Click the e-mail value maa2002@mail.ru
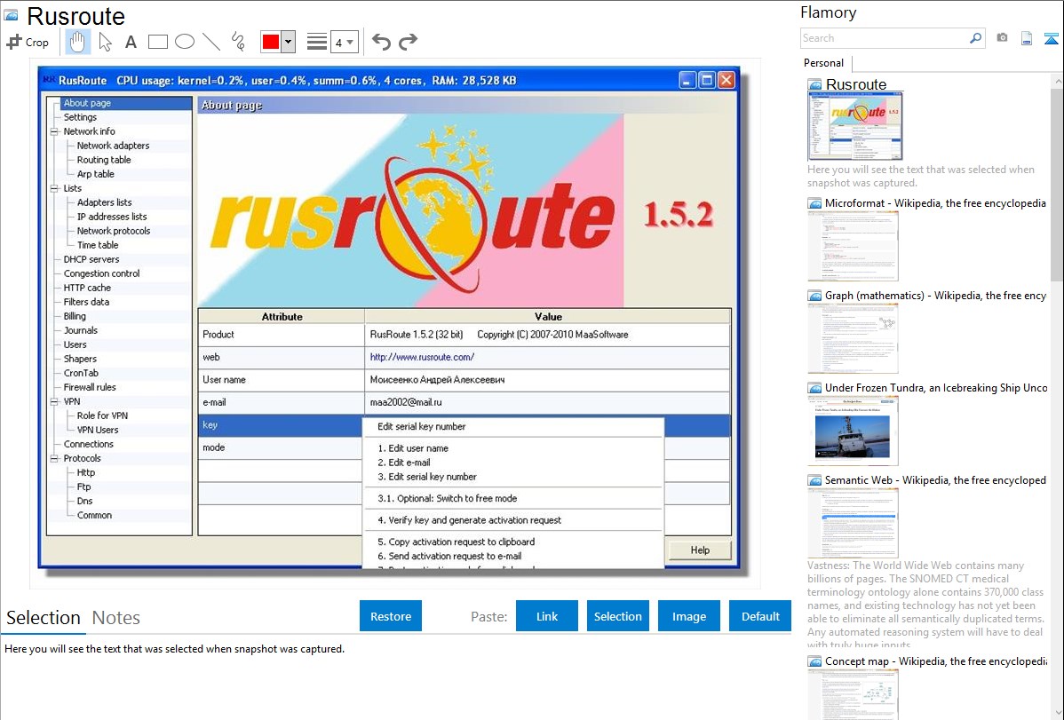Viewport: 1064px width, 720px height. (406, 402)
